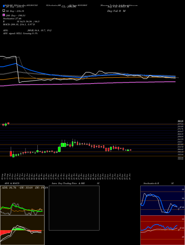Click the "Day Vol: 0 M" label
185x245 pixels.
pos(116,11)
